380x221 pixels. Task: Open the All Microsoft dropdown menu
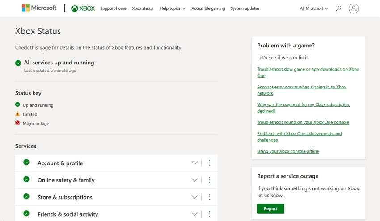314,8
